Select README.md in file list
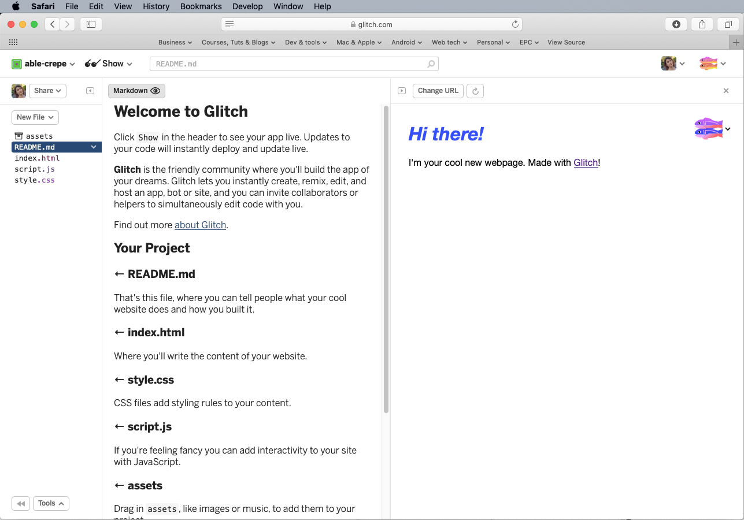The height and width of the screenshot is (520, 744). (x=56, y=147)
